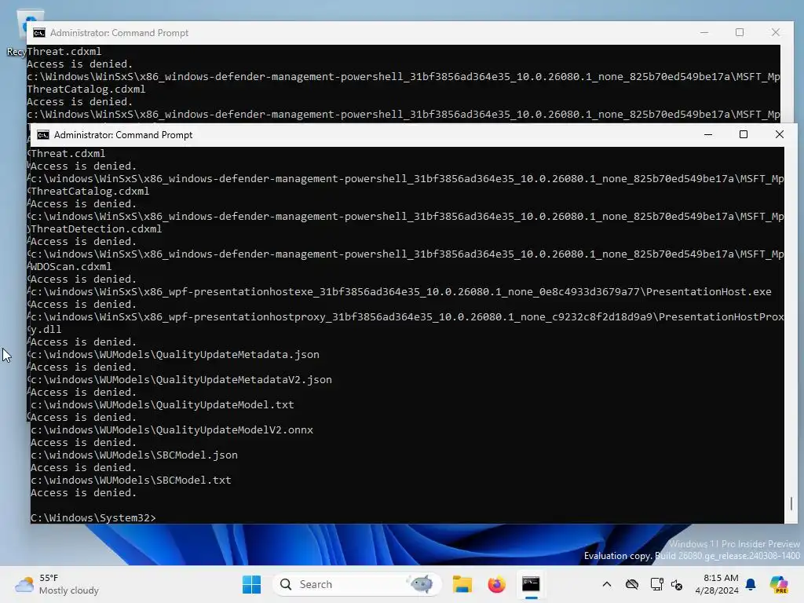Launch Firefox from the taskbar
This screenshot has height=603, width=804.
(496, 584)
